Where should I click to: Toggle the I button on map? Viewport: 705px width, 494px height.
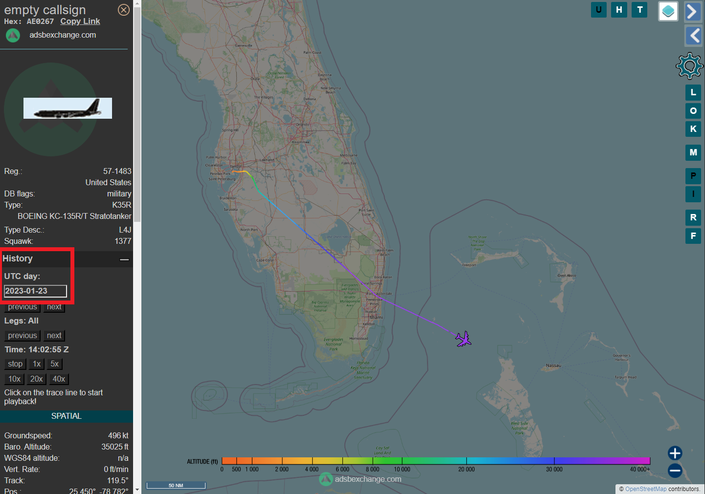693,194
